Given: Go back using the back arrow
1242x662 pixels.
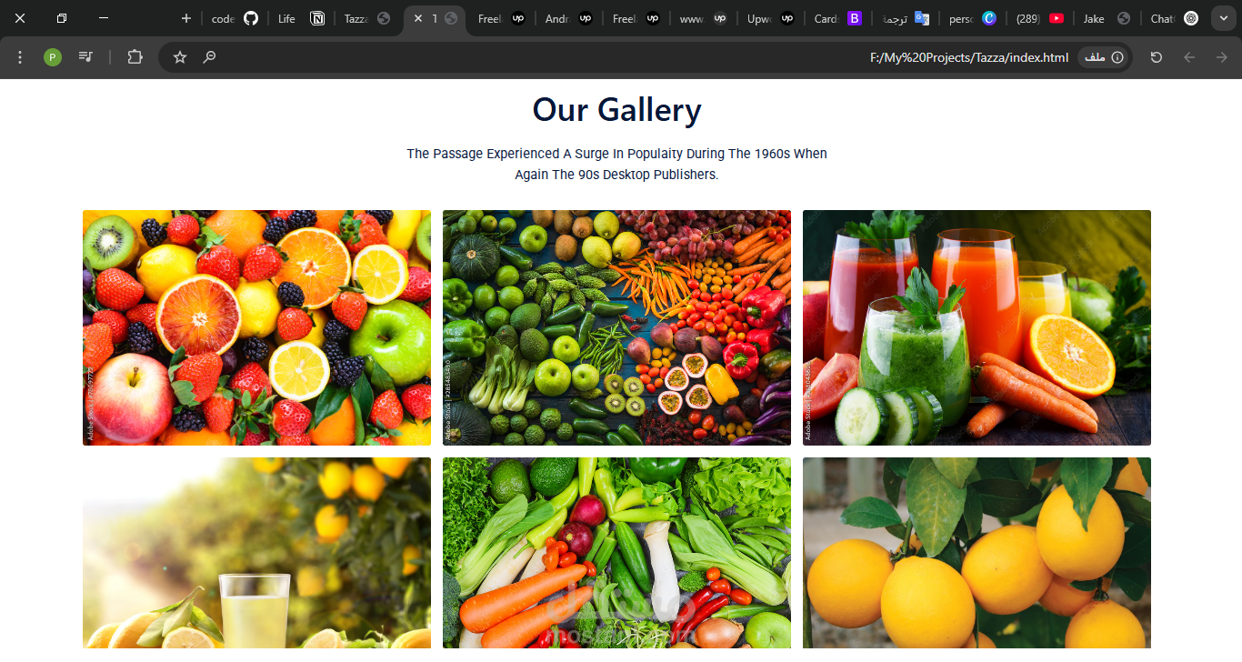Looking at the screenshot, I should point(1189,57).
